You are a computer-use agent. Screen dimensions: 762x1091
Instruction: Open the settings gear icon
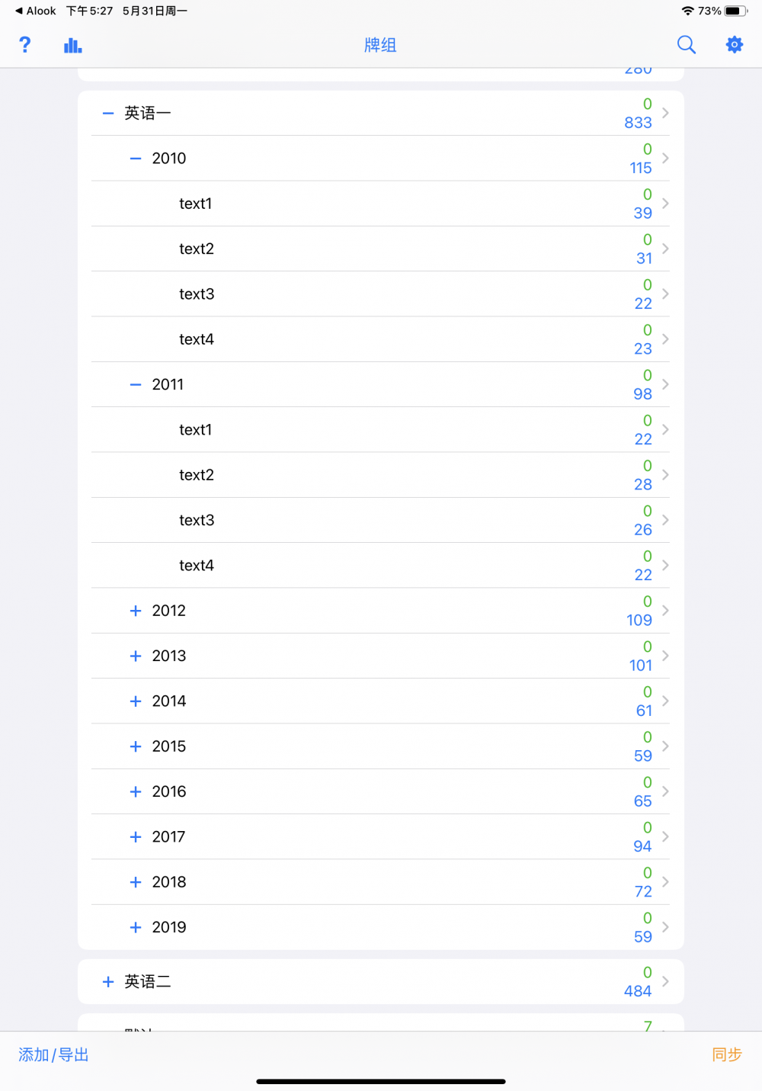[x=735, y=45]
